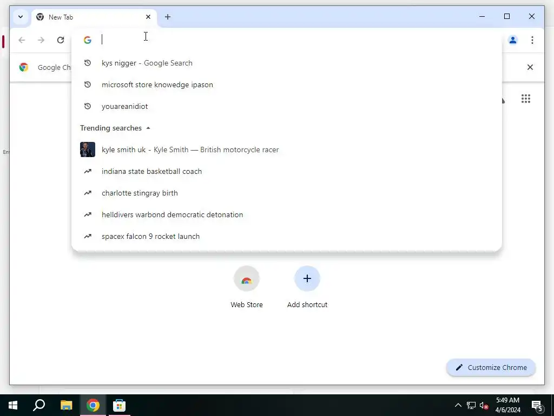Open the profile avatar icon
Viewport: 554px width, 416px height.
(x=513, y=40)
